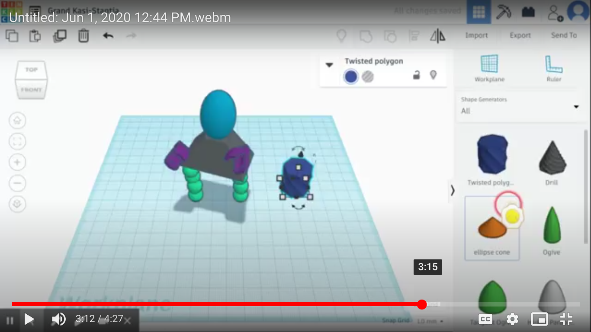Copy the selected shape

[x=12, y=35]
